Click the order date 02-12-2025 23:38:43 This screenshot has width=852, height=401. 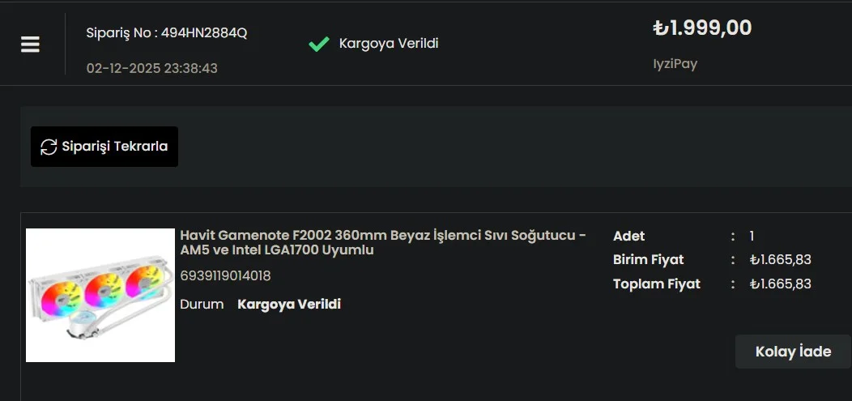pyautogui.click(x=152, y=68)
